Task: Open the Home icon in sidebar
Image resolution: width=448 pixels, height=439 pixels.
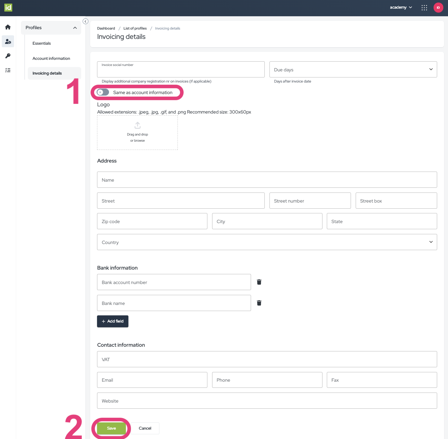Action: pyautogui.click(x=8, y=27)
